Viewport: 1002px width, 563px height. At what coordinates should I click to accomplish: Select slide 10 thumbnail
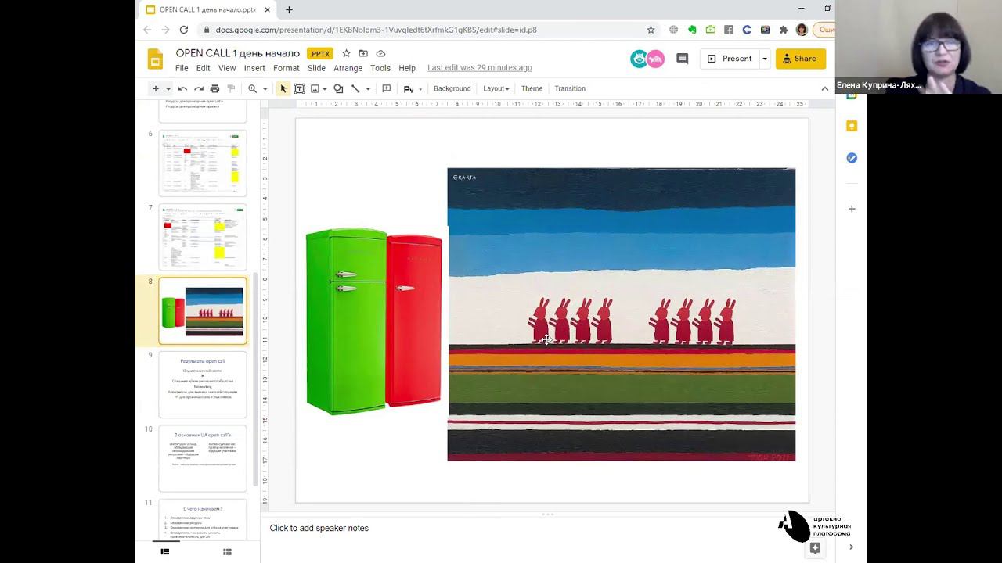203,458
